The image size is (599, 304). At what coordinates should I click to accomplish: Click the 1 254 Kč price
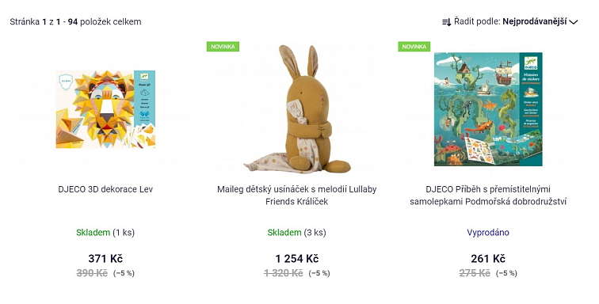click(297, 259)
